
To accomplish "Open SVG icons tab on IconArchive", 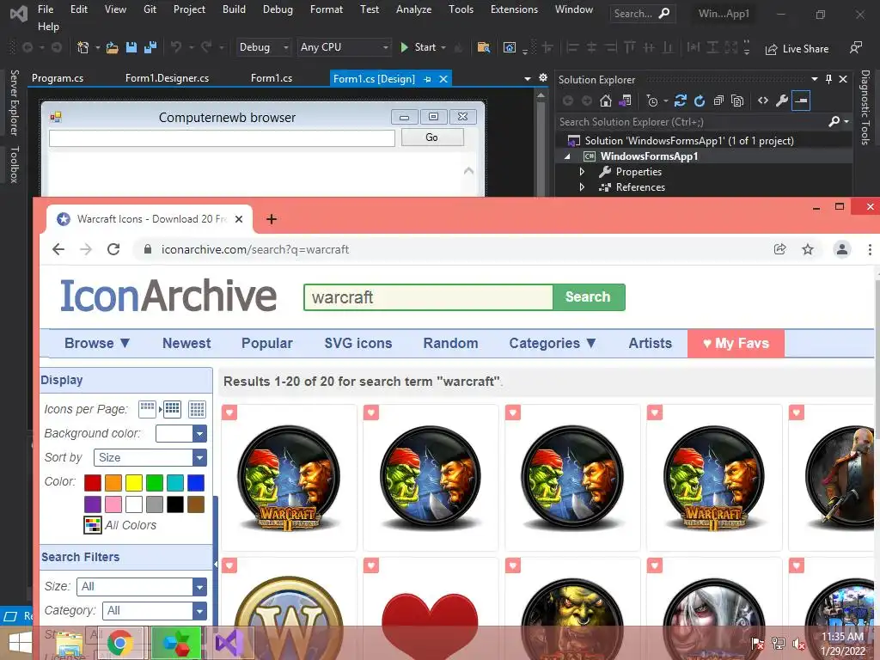I will (x=358, y=344).
